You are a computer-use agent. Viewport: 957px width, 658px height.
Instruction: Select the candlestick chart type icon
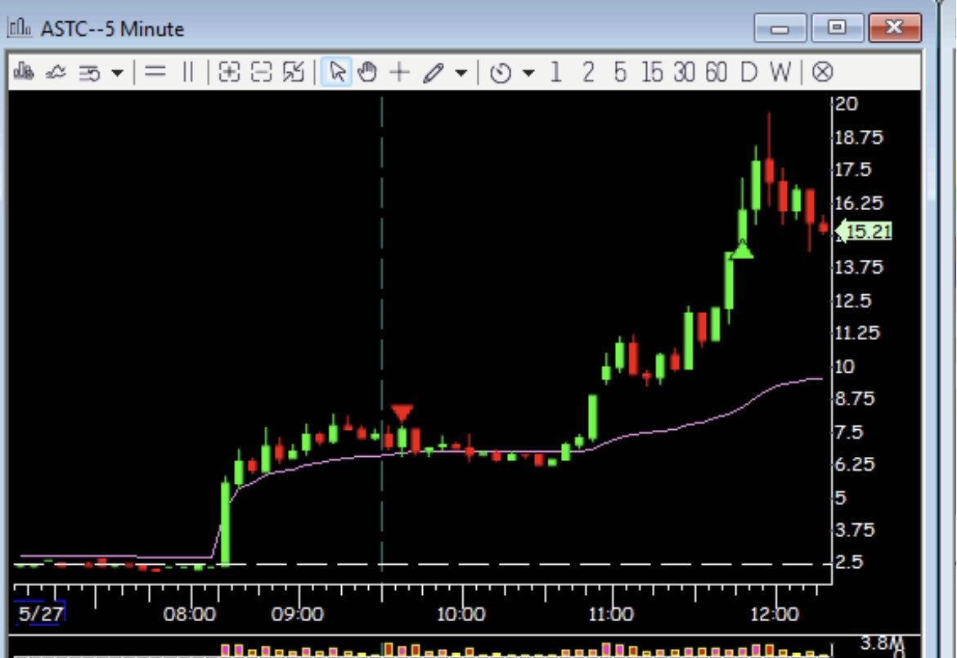(x=24, y=72)
